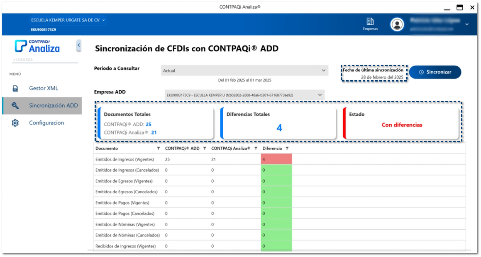
Task: Click the red Diferencia cell showing 4
Action: (x=276, y=159)
